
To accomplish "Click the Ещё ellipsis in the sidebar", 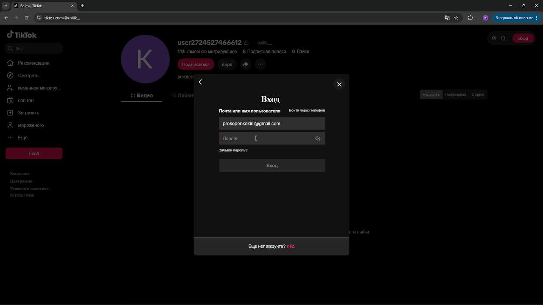I will [x=10, y=137].
